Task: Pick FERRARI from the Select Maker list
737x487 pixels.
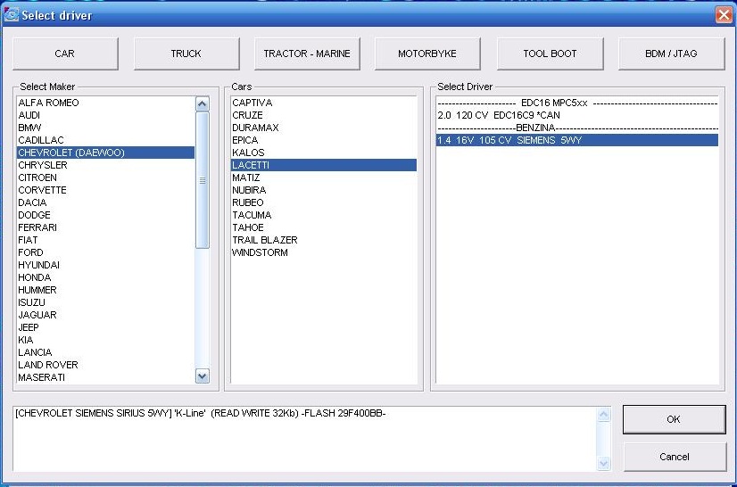Action: 37,227
